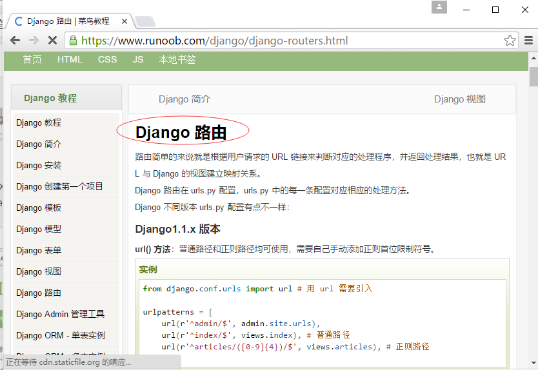Click the status bar loading message

tap(68, 362)
